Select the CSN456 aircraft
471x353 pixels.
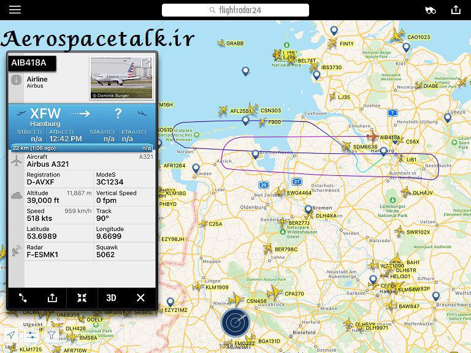pos(236,299)
